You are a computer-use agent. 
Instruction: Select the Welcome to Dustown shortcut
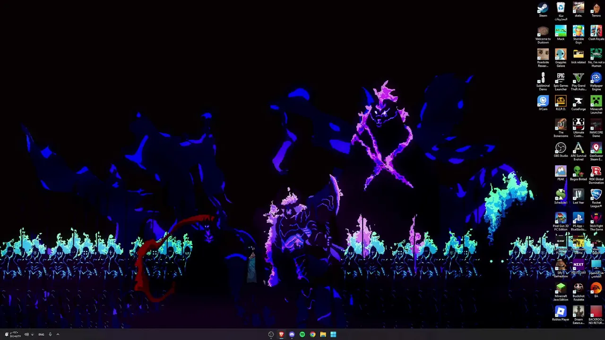(x=543, y=35)
